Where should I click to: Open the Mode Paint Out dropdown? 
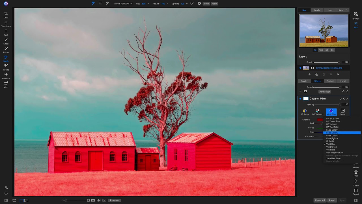[127, 4]
